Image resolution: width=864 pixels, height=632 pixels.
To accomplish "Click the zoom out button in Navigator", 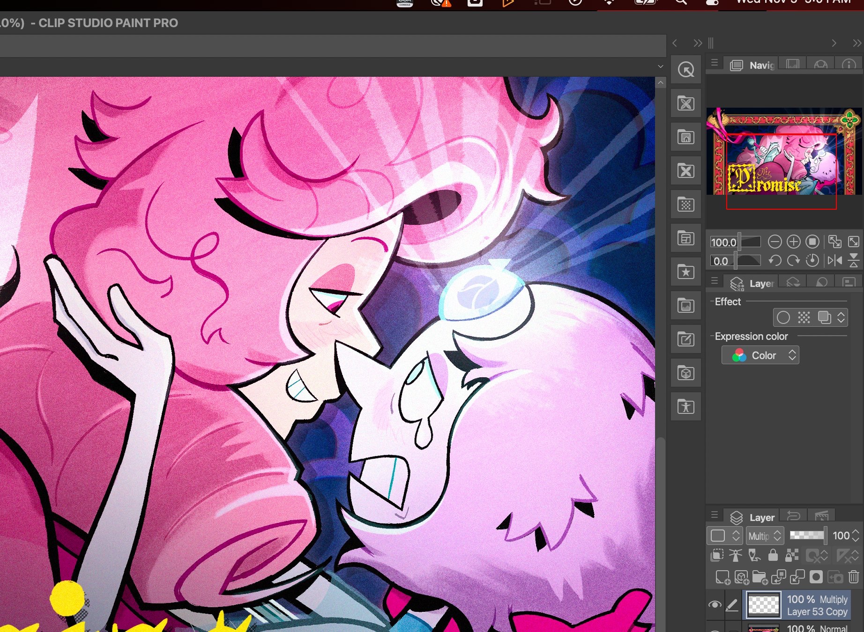I will 775,242.
